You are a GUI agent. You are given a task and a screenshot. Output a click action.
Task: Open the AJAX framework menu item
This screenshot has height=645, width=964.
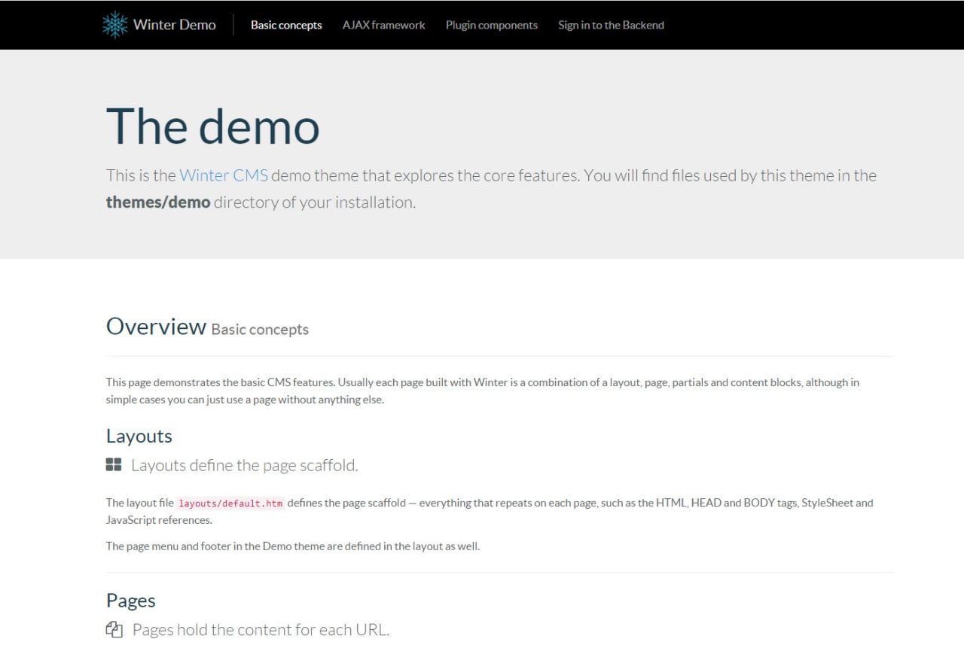(x=384, y=25)
